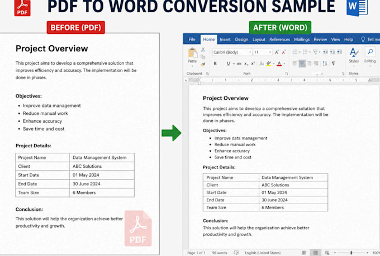Screen dimensions: 380x256
Task: Toggle Superscript formatting
Action: 253,64
